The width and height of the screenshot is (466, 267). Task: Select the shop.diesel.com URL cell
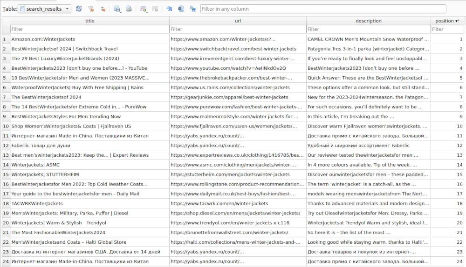238,213
